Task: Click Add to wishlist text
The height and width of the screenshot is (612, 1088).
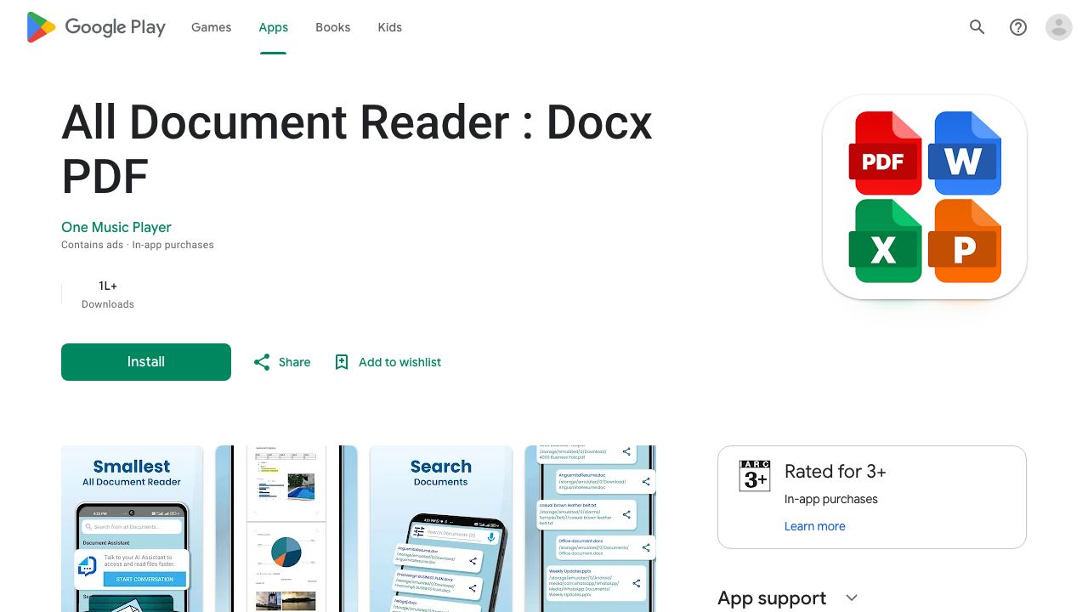Action: pyautogui.click(x=399, y=362)
